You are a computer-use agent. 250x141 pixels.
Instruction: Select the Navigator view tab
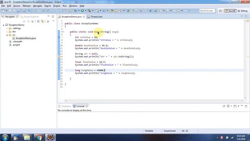[x=10, y=16]
